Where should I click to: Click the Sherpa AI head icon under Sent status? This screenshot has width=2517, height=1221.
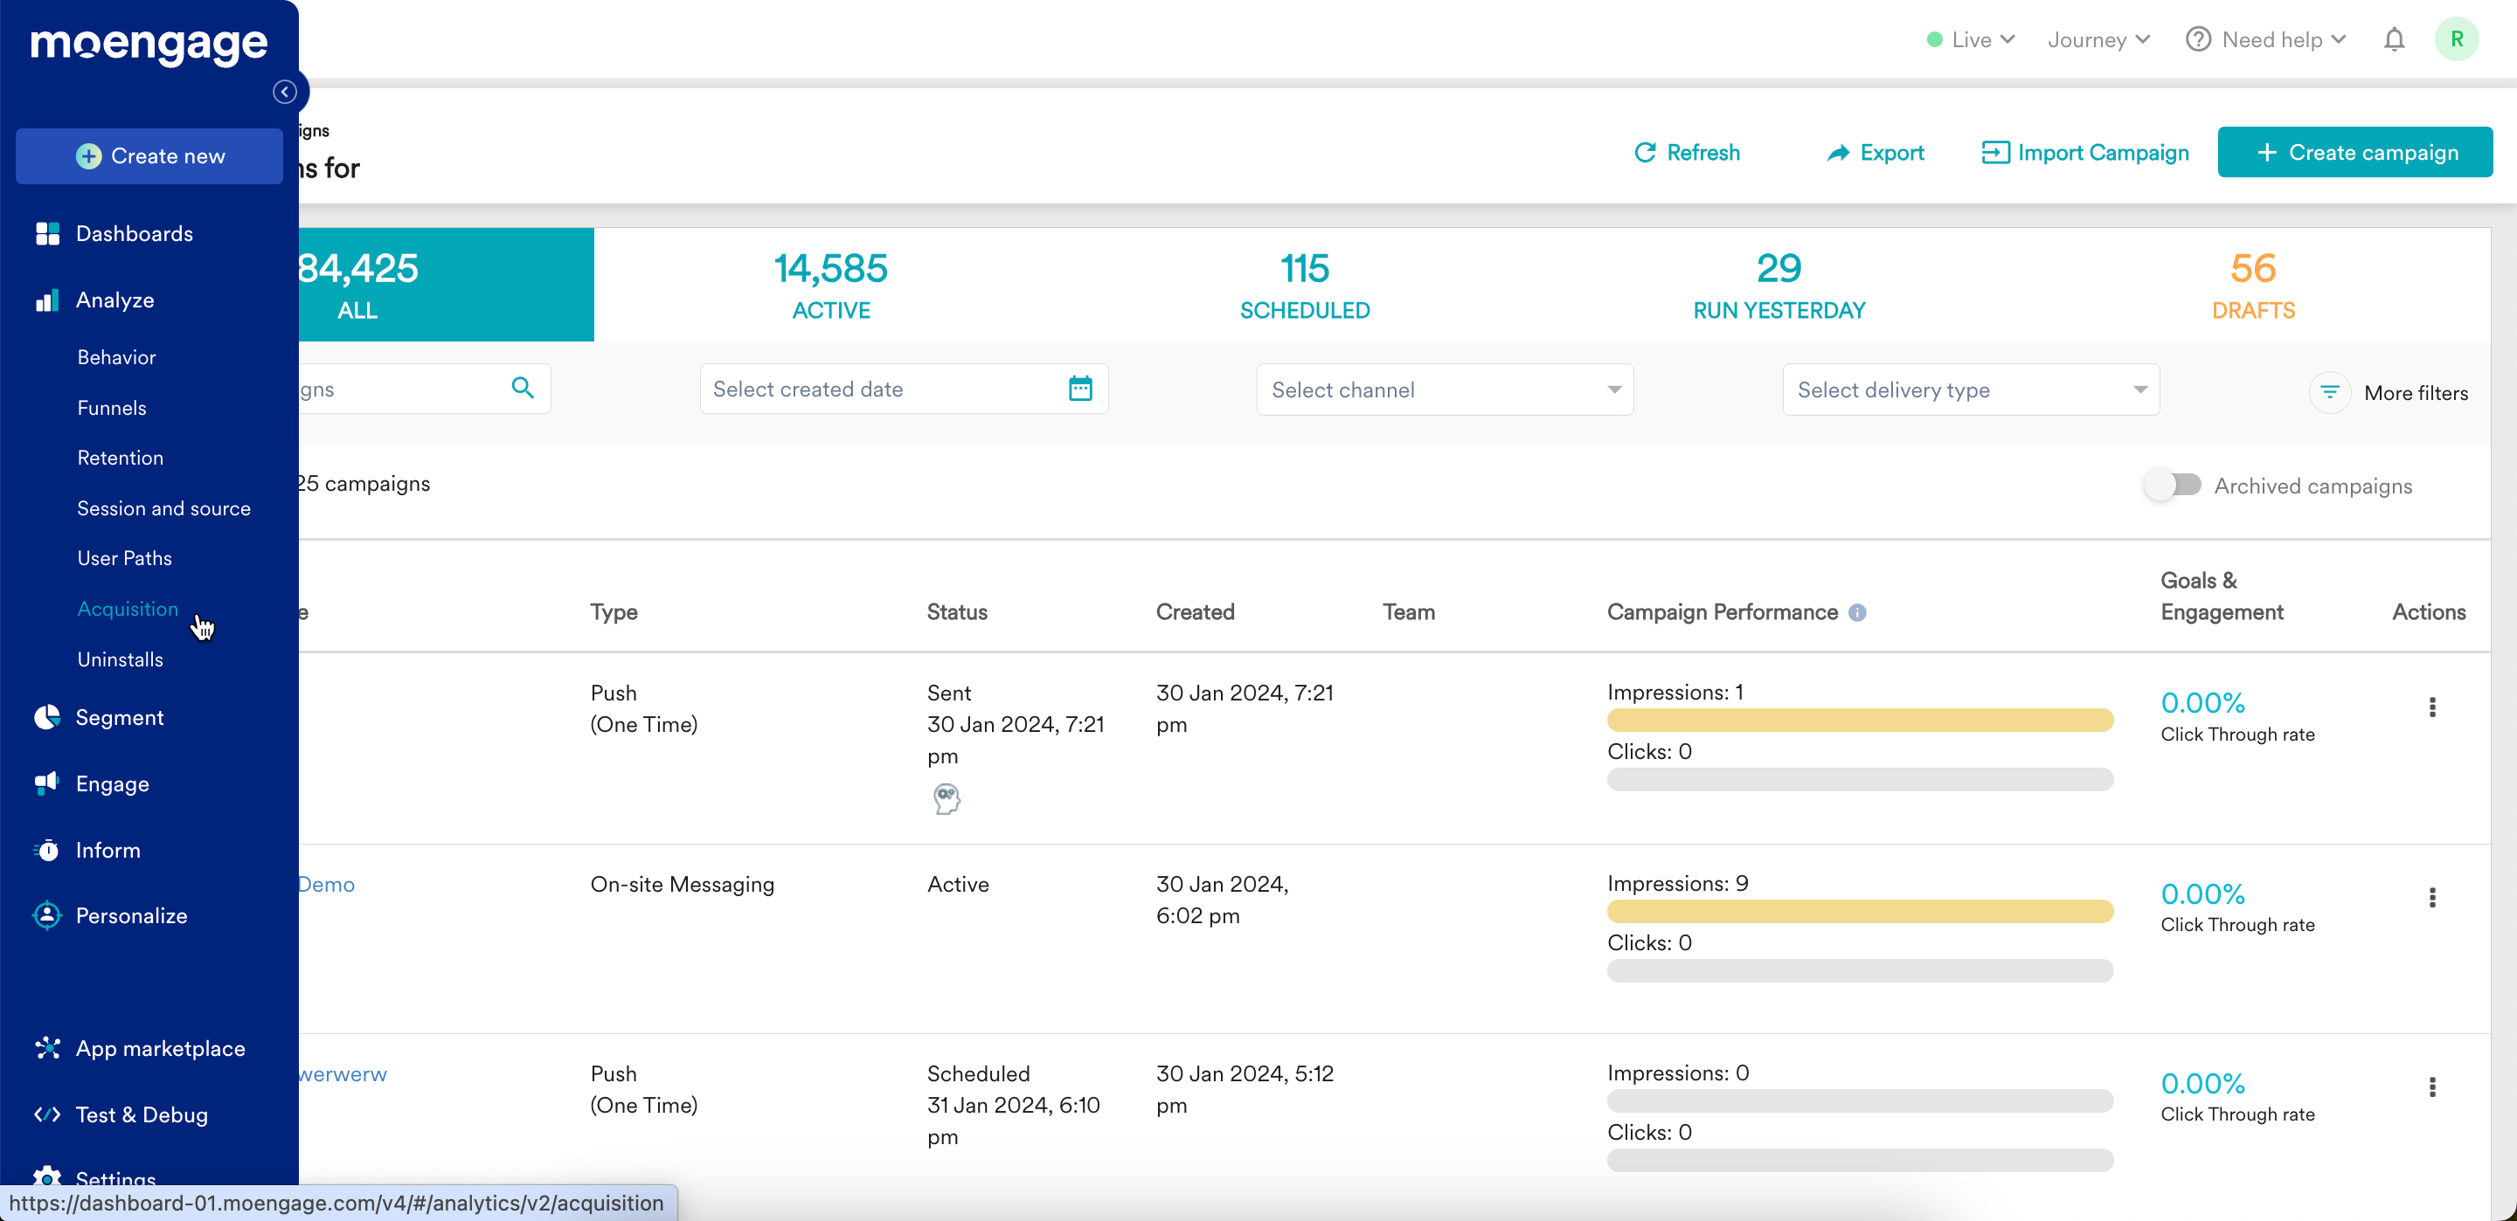[x=946, y=798]
